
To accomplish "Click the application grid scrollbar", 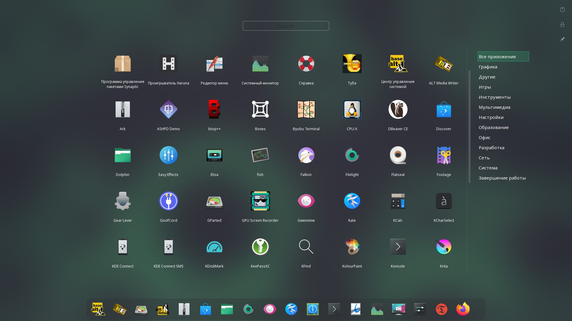I will click(470, 126).
